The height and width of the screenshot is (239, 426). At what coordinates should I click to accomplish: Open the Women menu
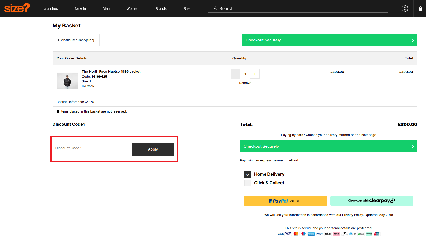pos(132,8)
